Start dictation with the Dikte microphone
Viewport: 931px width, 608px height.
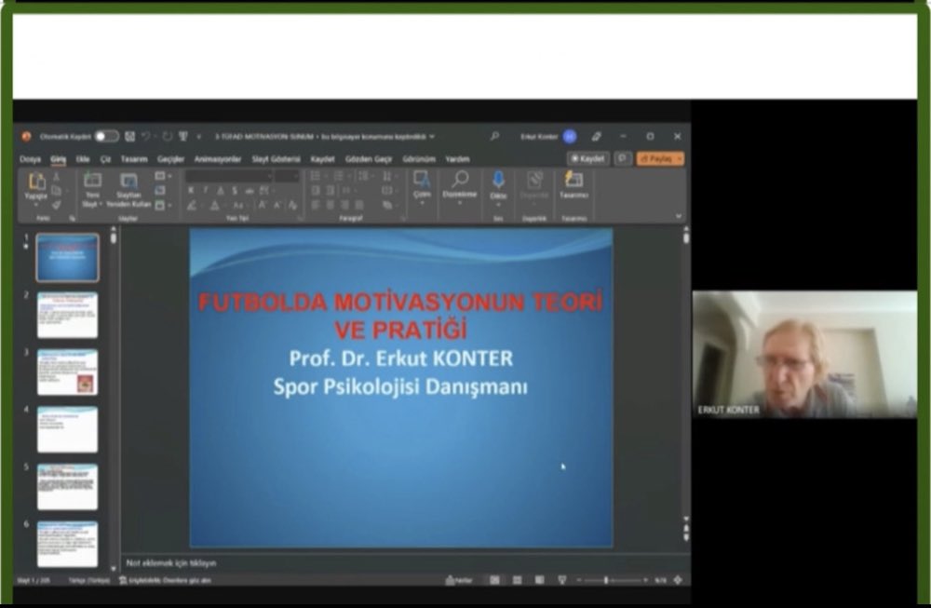click(x=498, y=180)
